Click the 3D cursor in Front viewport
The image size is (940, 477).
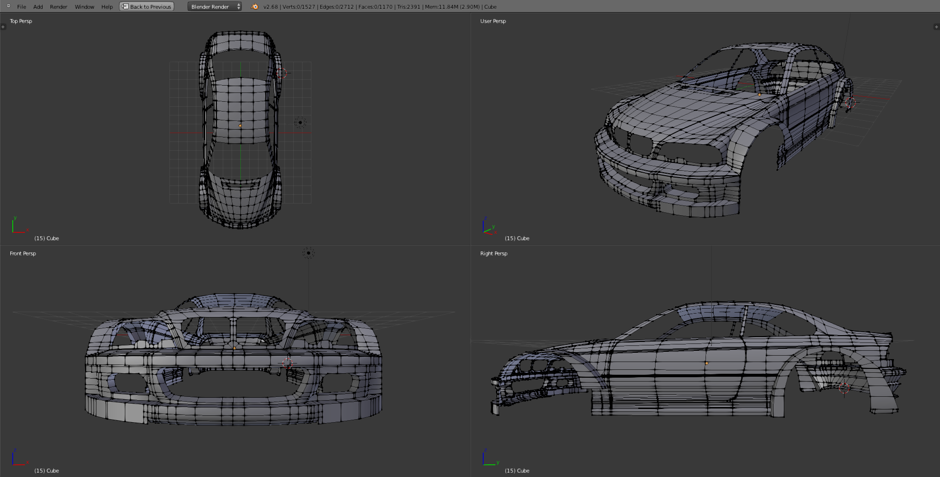[x=287, y=363]
